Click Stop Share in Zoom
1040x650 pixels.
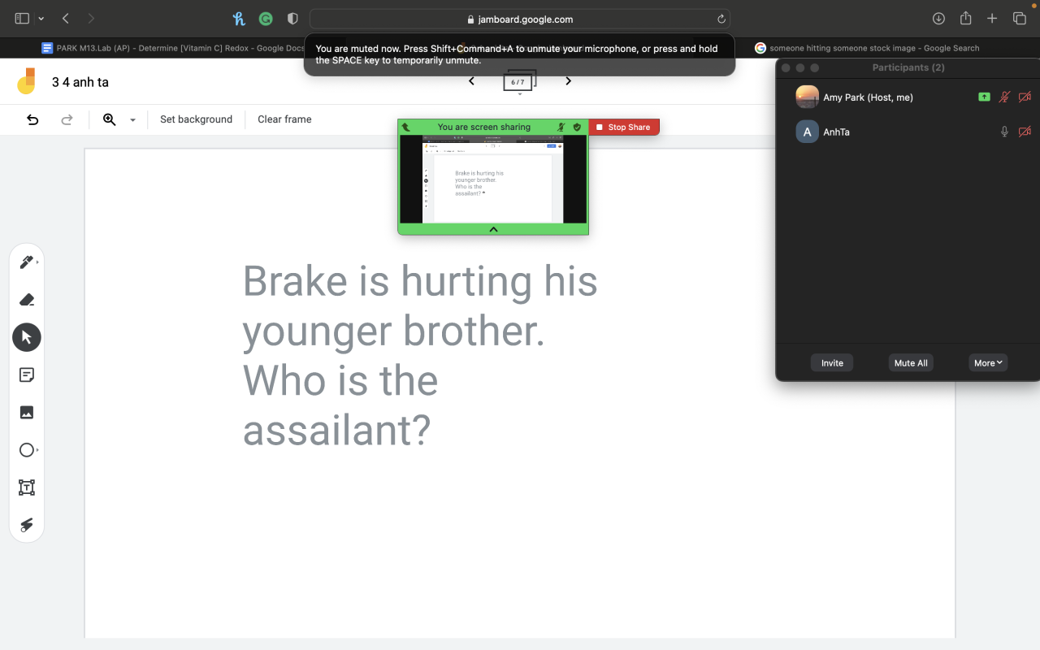pyautogui.click(x=623, y=128)
